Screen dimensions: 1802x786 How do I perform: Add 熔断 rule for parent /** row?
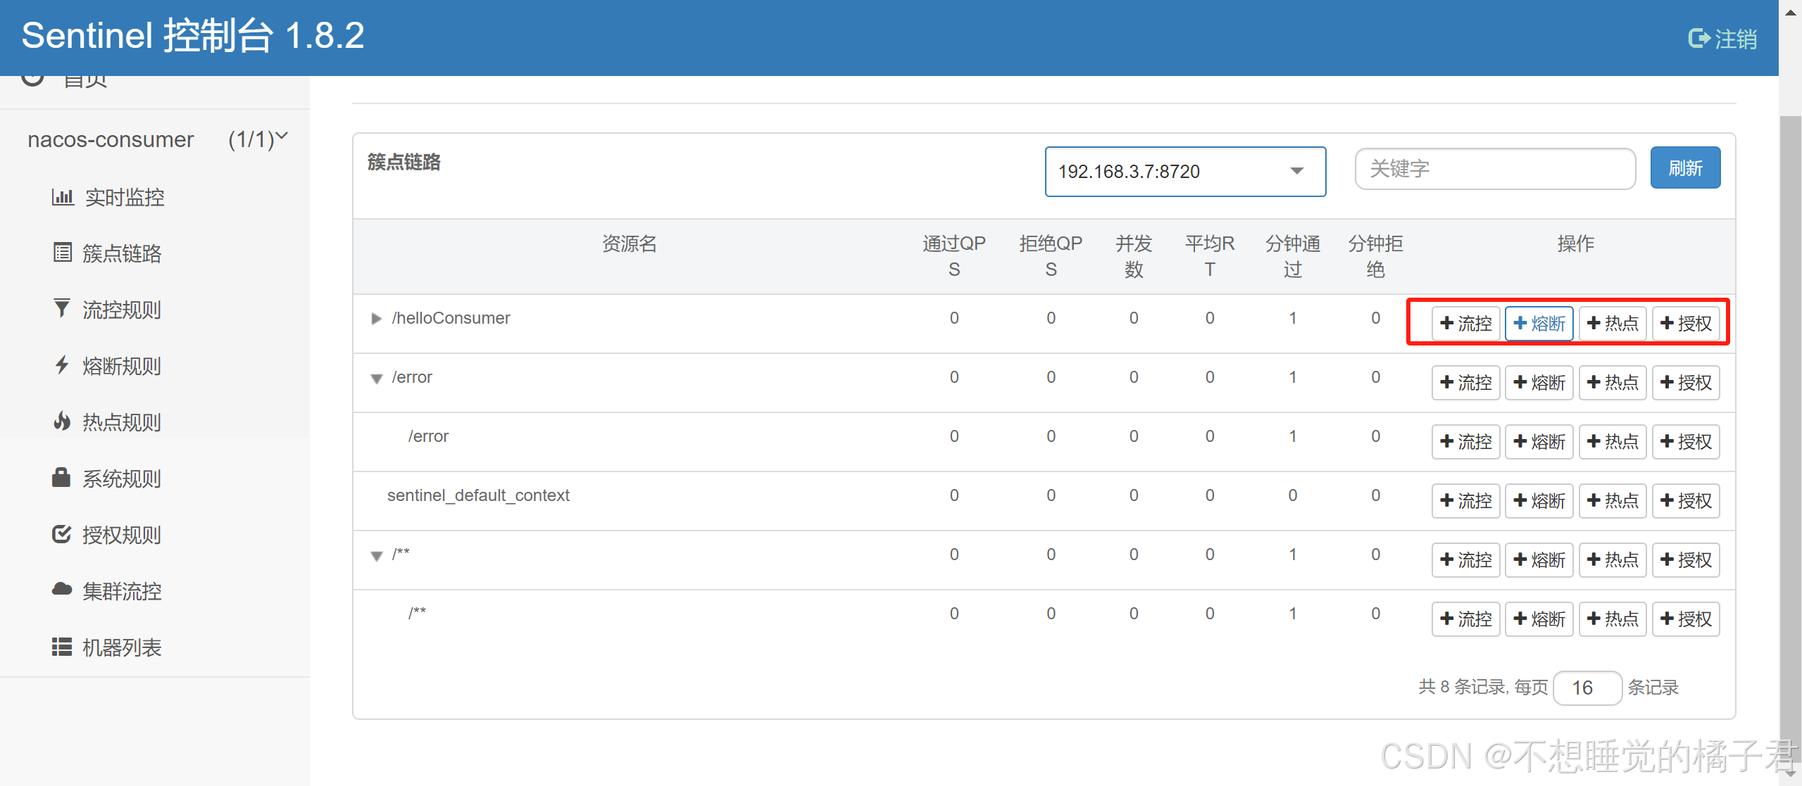(x=1539, y=560)
